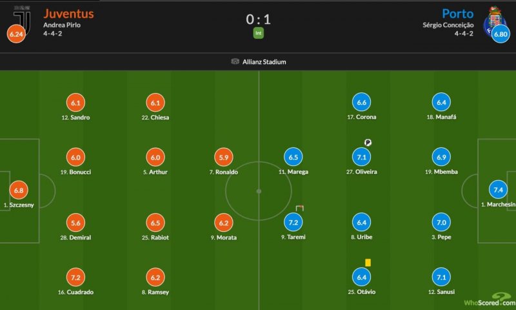Click Pepe's 7.0 rating circle
516x310 pixels.
441,222
